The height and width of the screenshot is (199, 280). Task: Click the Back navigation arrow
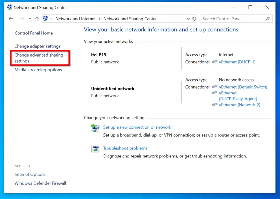(x=11, y=19)
